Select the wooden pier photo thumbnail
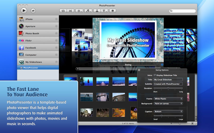This screenshot has height=133, width=214. [103, 81]
